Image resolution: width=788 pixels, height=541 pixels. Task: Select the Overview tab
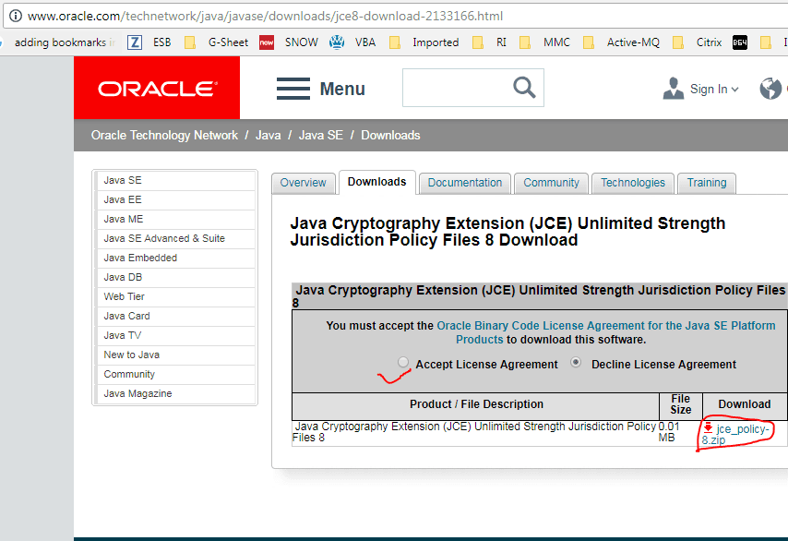point(303,183)
